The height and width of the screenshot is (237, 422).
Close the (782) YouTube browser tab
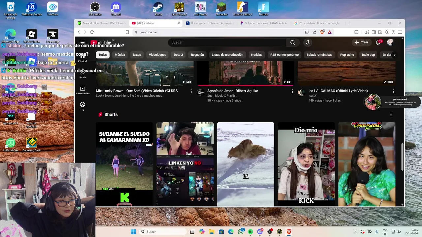[x=179, y=23]
